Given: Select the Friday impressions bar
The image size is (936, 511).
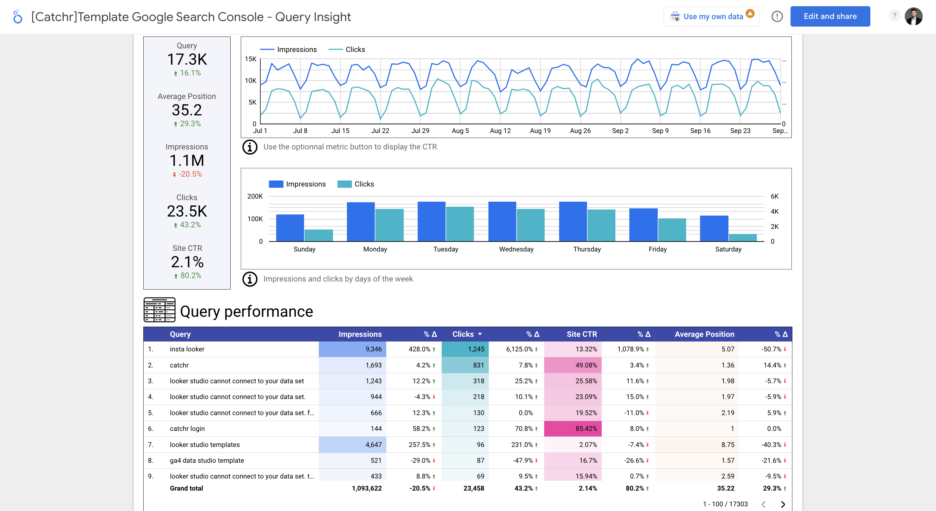Looking at the screenshot, I should point(643,225).
